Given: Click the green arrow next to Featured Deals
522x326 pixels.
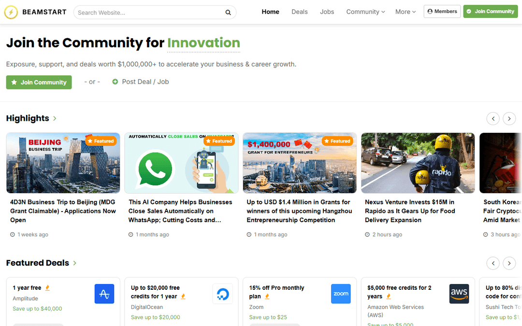Looking at the screenshot, I should coord(75,263).
